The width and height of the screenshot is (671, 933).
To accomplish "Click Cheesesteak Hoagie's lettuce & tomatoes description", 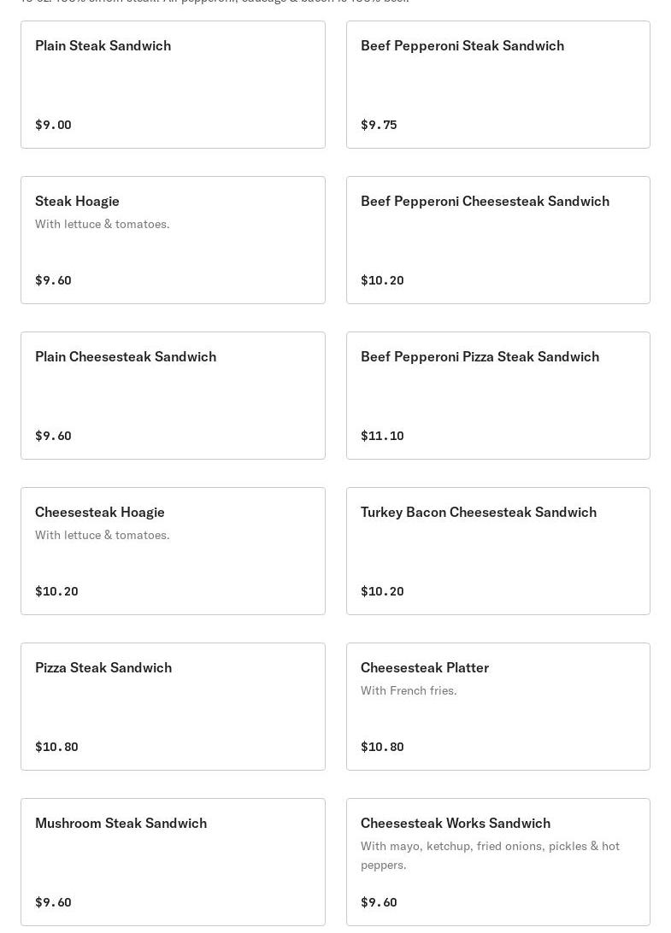I will click(103, 535).
